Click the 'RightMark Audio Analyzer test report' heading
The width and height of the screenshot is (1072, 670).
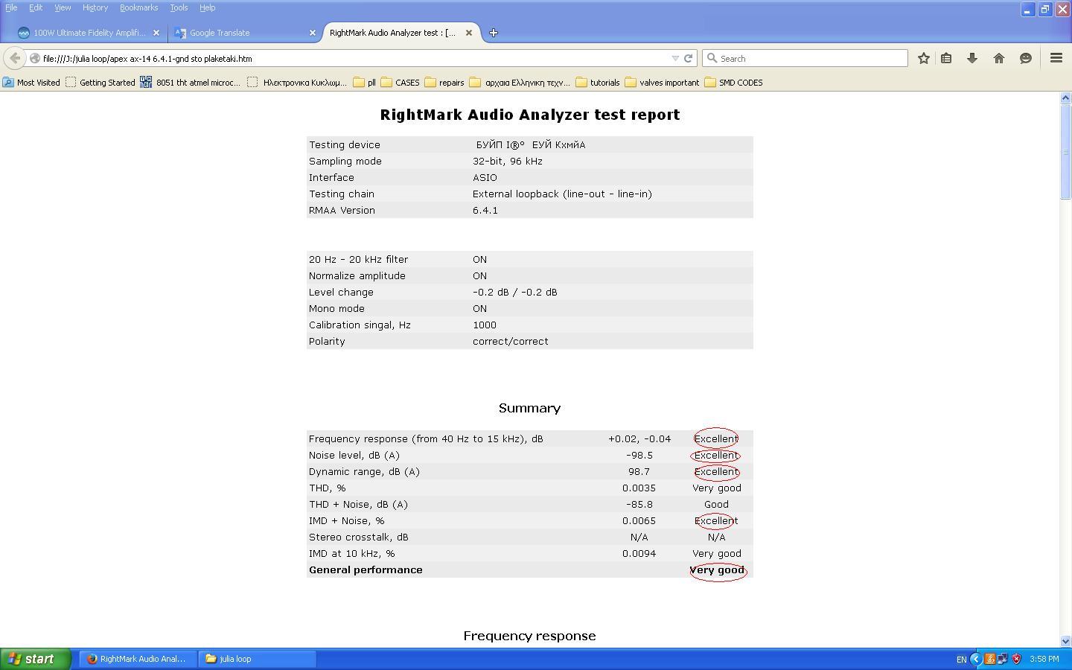(530, 115)
